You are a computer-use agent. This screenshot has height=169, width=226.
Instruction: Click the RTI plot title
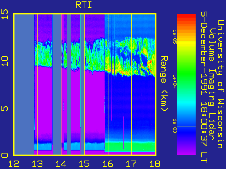(84, 5)
